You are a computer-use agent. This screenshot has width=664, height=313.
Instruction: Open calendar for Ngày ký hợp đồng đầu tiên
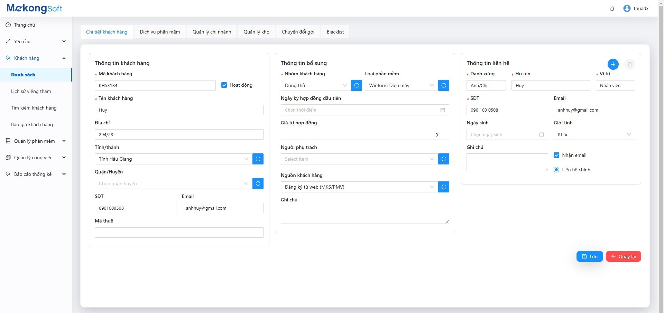point(442,110)
